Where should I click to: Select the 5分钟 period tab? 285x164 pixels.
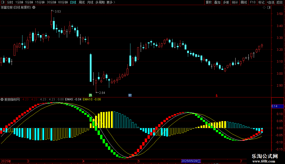tap(29, 2)
